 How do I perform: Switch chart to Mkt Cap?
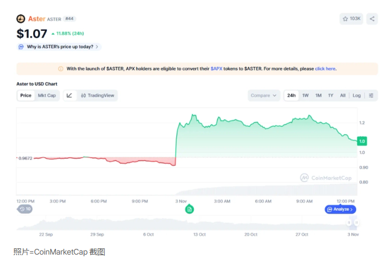point(47,95)
